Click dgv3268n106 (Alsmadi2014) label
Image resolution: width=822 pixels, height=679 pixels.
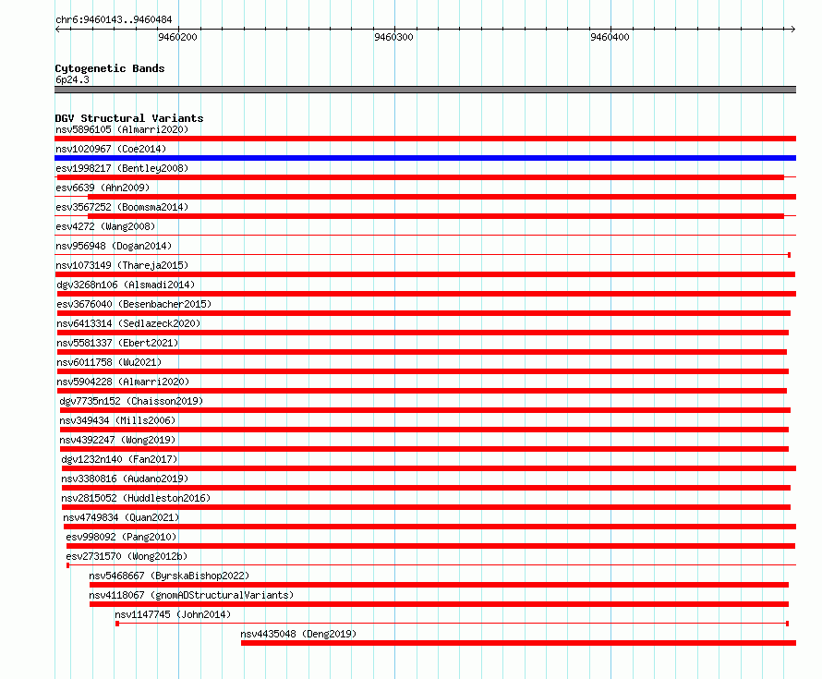tap(126, 285)
